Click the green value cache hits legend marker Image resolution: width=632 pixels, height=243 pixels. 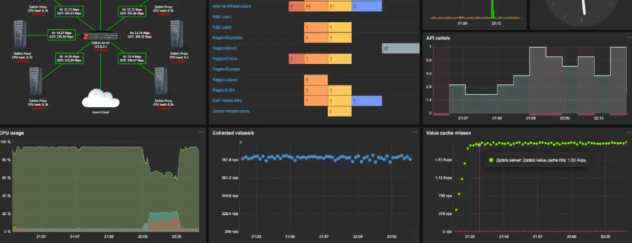tap(491, 161)
